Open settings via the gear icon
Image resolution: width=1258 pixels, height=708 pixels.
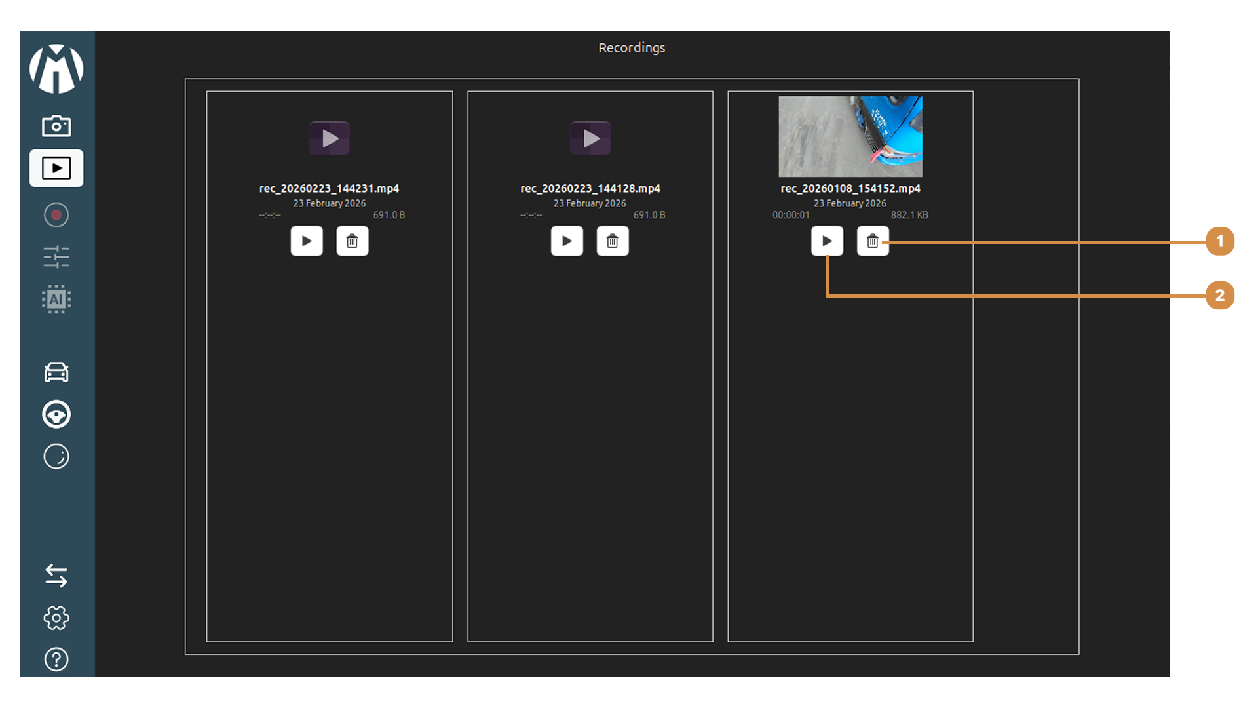click(x=56, y=618)
